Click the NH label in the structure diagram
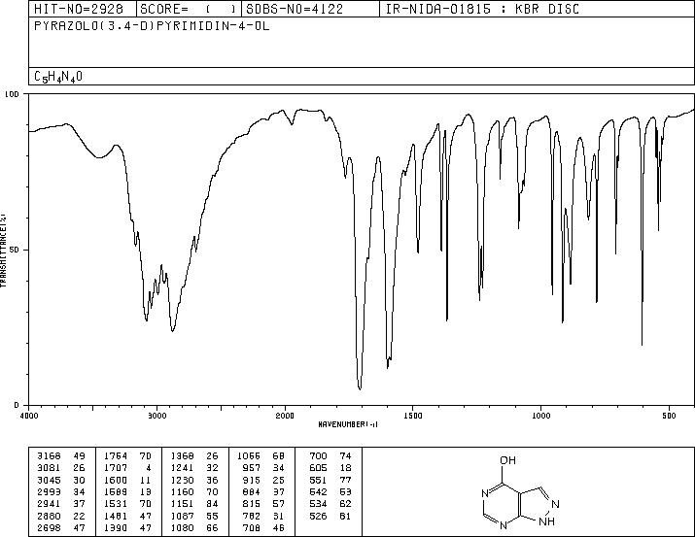Image resolution: width=695 pixels, height=537 pixels. pyautogui.click(x=546, y=521)
